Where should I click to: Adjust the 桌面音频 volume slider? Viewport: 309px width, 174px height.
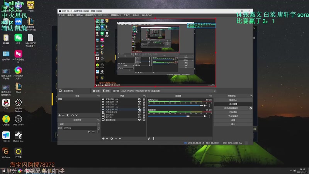coord(175,116)
